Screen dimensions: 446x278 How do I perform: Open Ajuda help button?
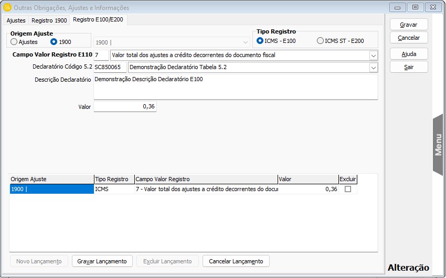coord(409,54)
